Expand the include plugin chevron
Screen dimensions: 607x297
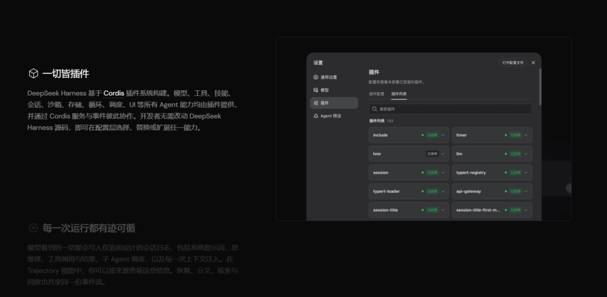click(x=443, y=135)
